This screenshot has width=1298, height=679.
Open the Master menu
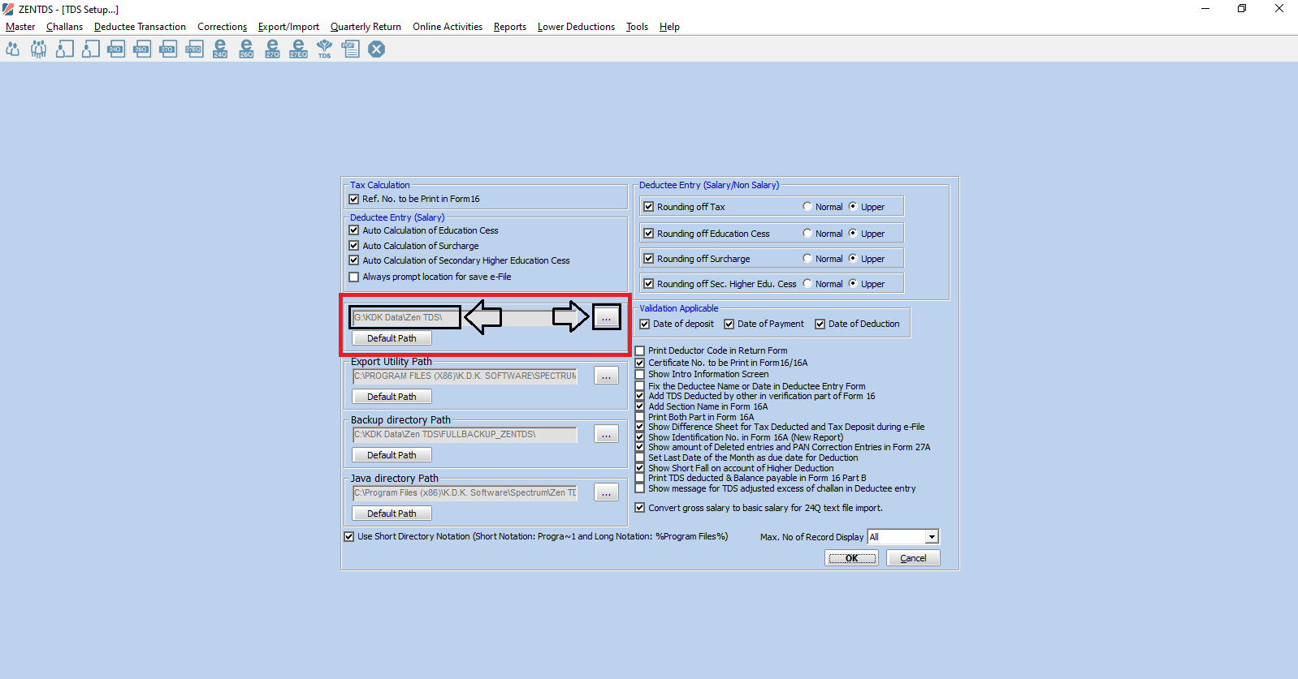coord(20,27)
